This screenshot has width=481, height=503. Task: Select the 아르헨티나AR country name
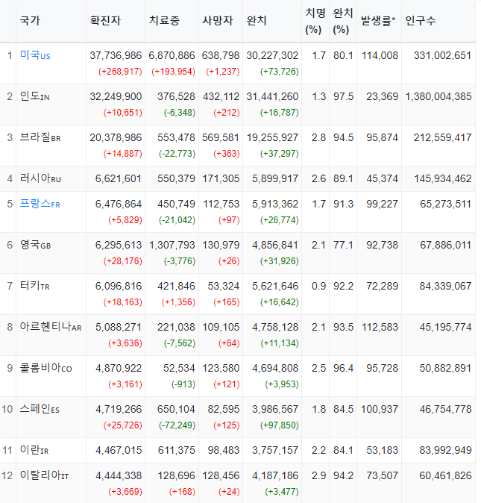point(51,327)
